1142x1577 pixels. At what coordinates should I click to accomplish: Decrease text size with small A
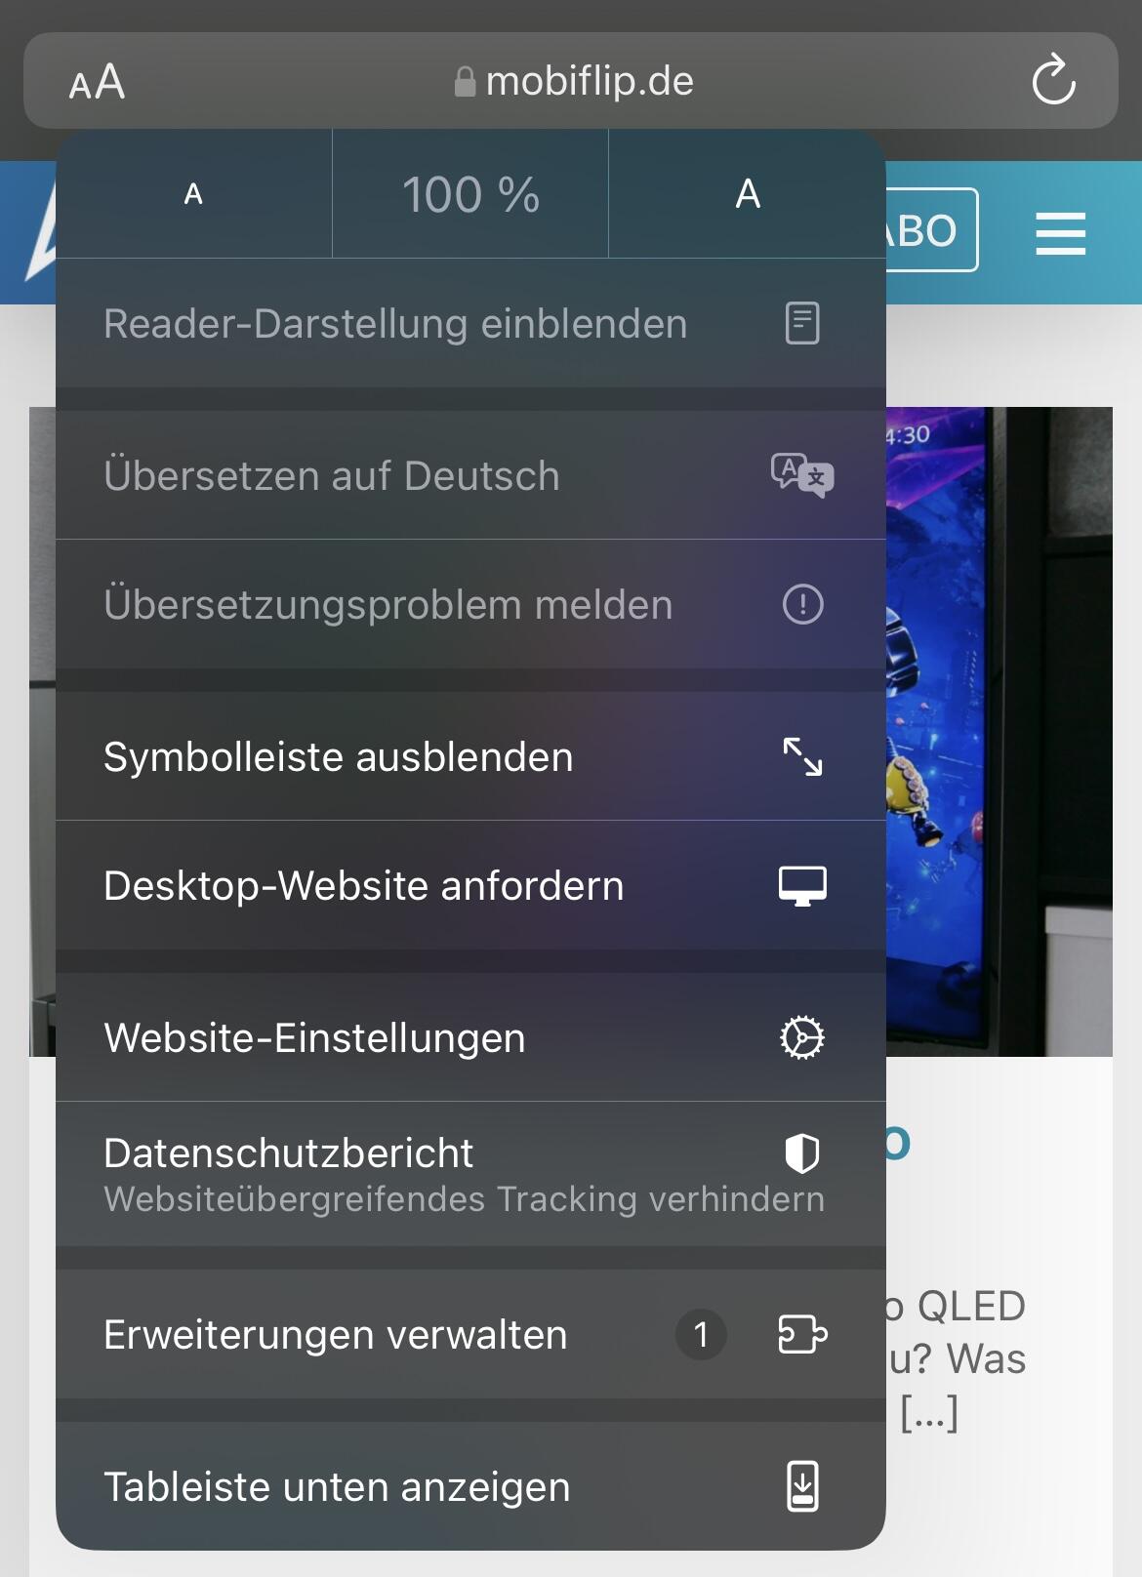point(193,194)
